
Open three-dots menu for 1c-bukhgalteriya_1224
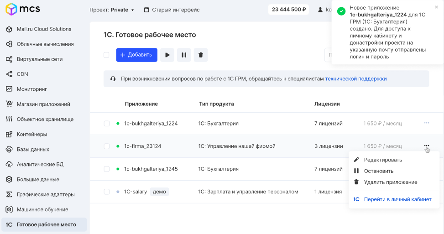(x=427, y=123)
